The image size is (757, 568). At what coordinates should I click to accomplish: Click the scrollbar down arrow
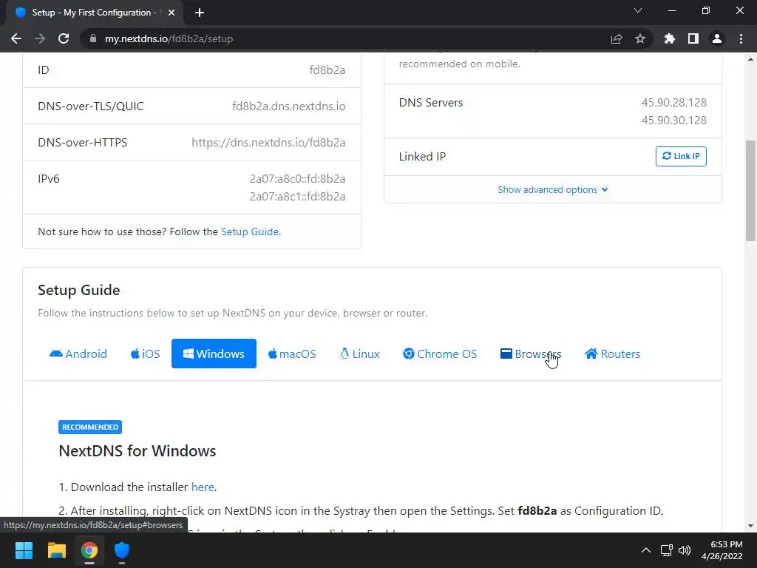pos(750,526)
